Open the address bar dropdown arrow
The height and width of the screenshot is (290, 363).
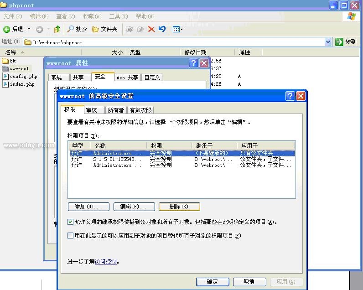(x=328, y=42)
